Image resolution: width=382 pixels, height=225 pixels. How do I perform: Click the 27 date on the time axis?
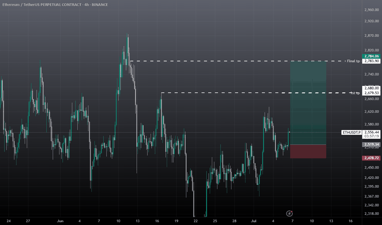pyautogui.click(x=28, y=221)
